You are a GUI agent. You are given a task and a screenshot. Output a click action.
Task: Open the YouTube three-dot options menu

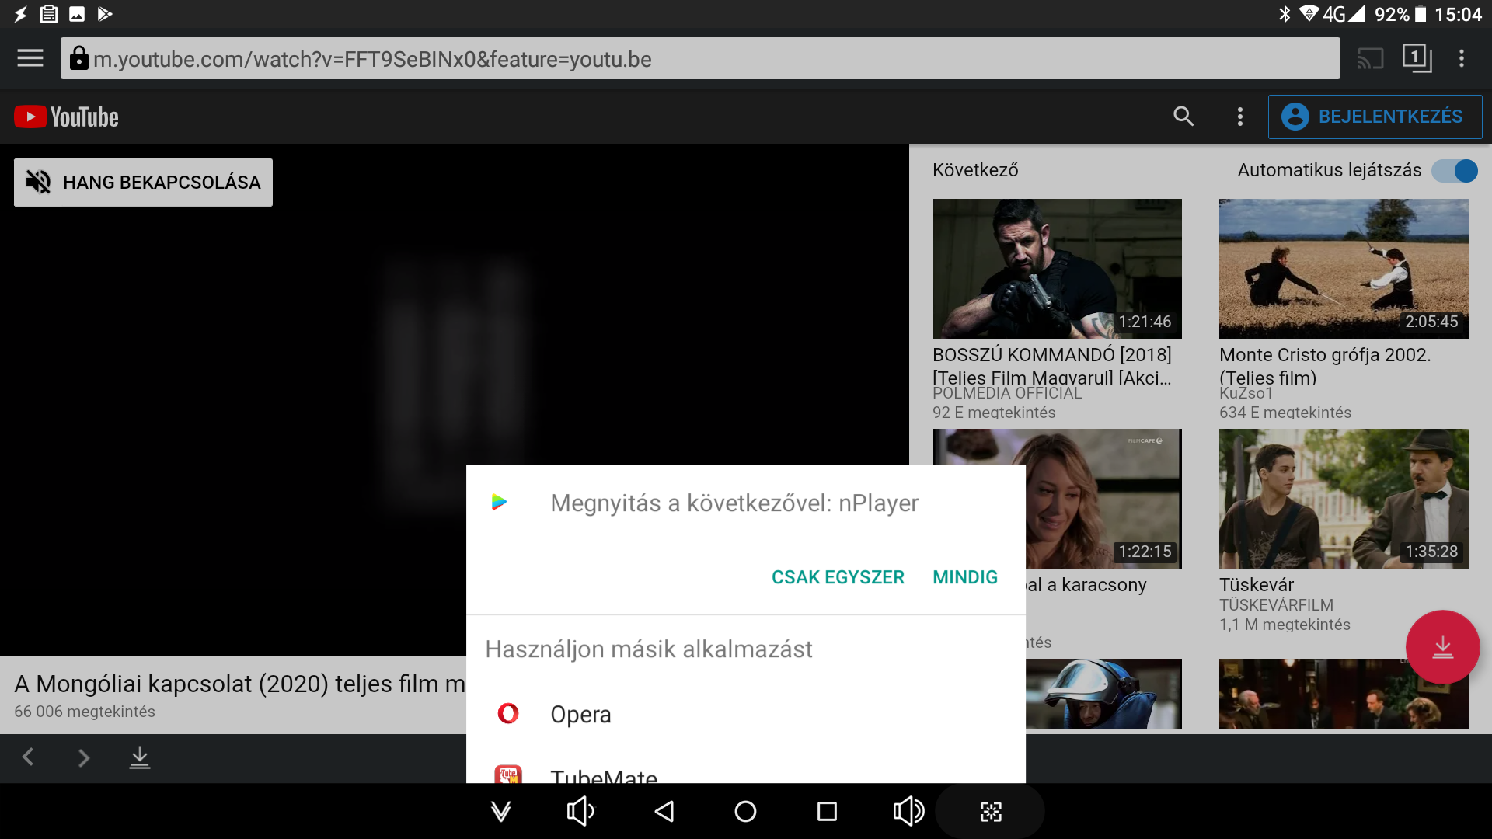(1240, 117)
